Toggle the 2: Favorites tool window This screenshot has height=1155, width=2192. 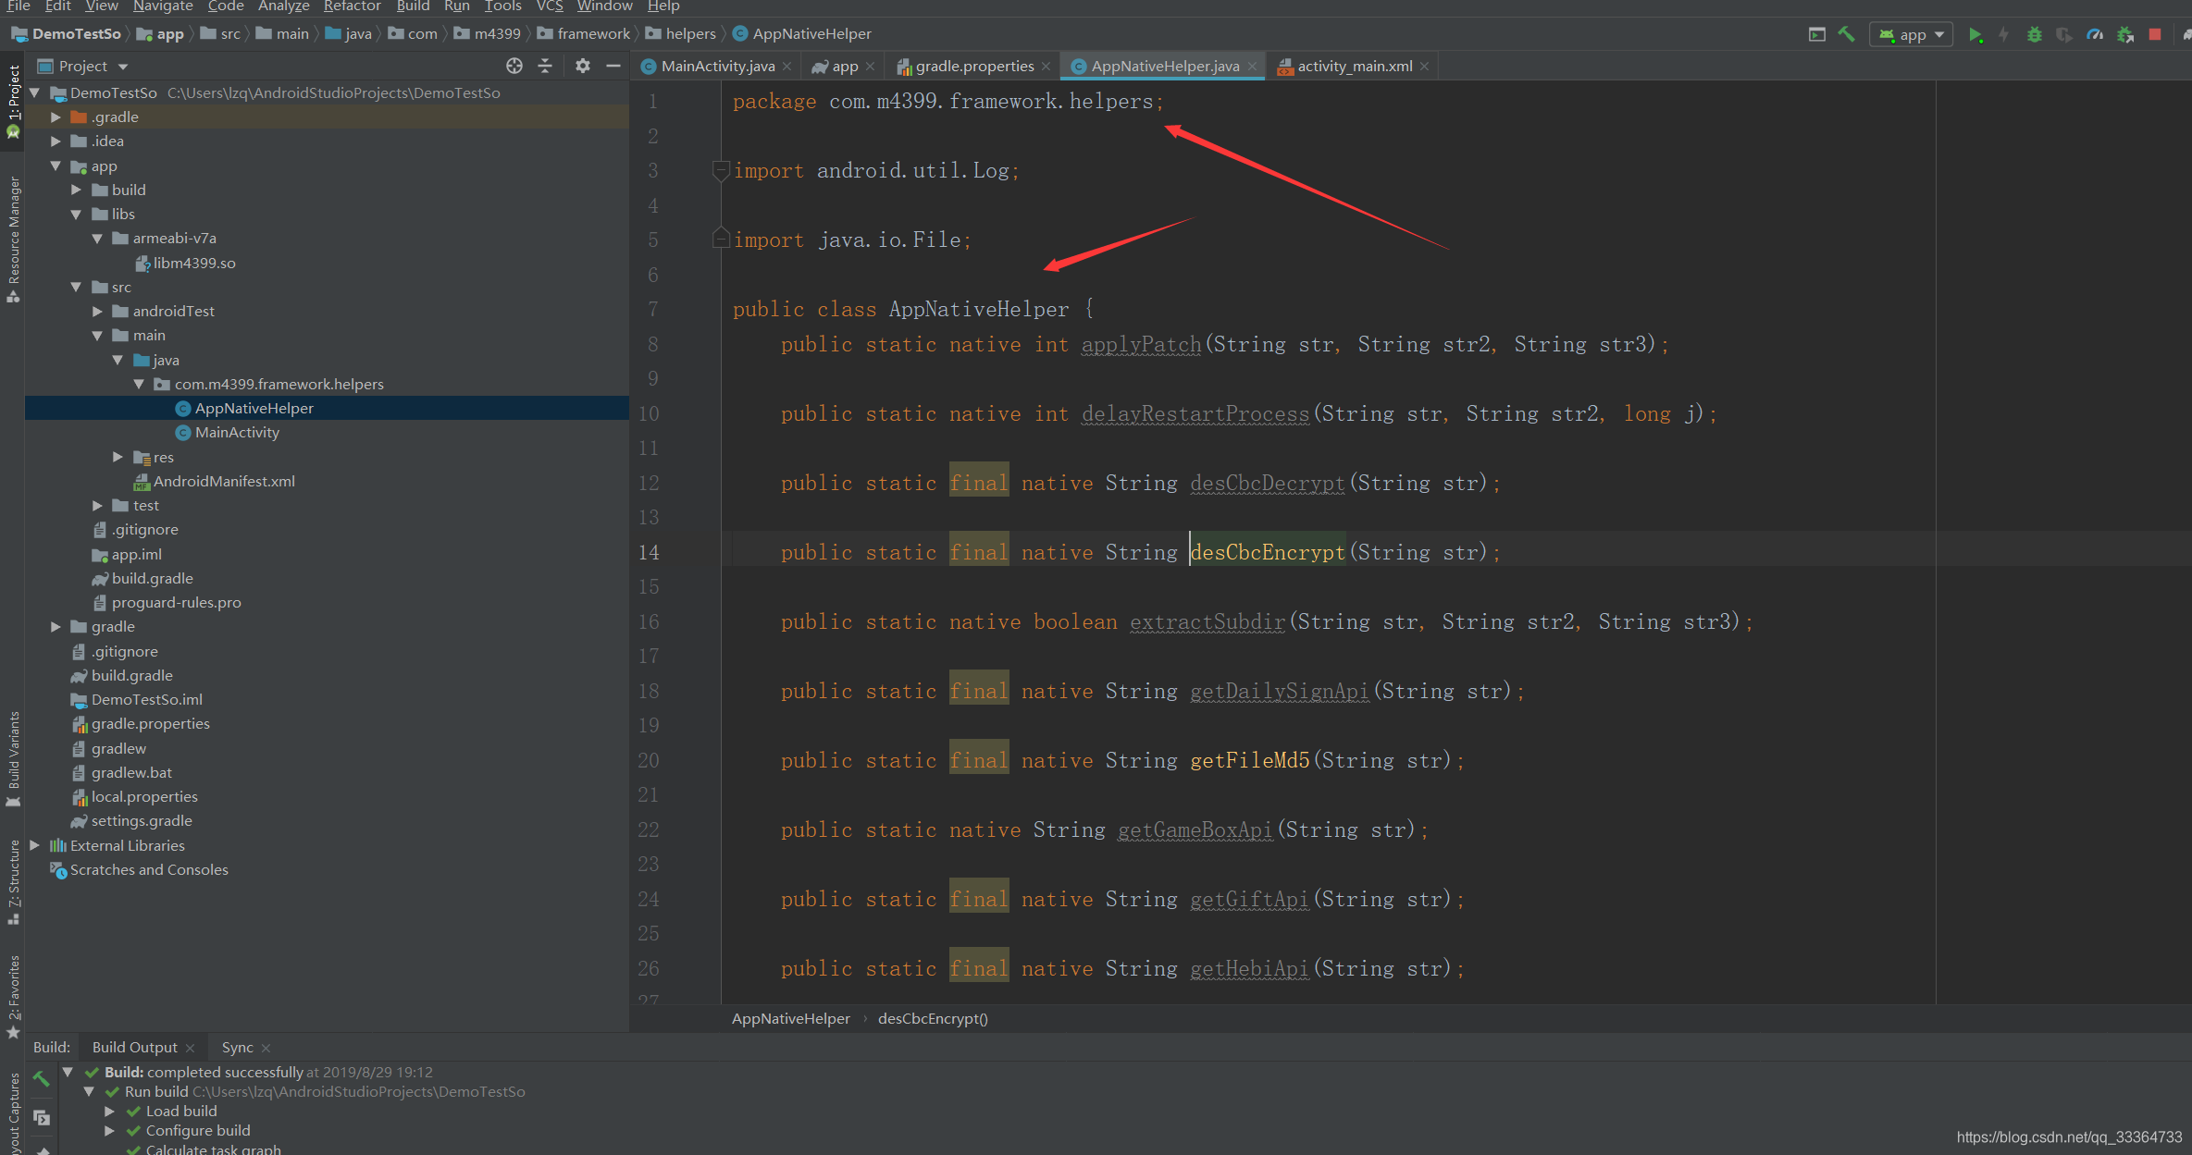[13, 996]
